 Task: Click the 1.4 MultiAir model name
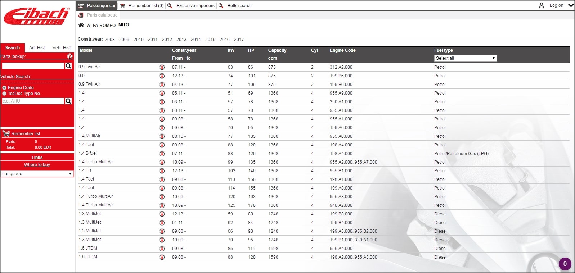point(90,136)
